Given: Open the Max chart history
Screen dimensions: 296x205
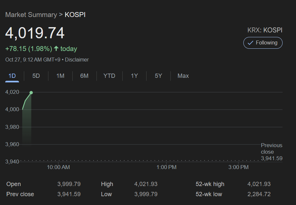Looking at the screenshot, I should click(183, 76).
